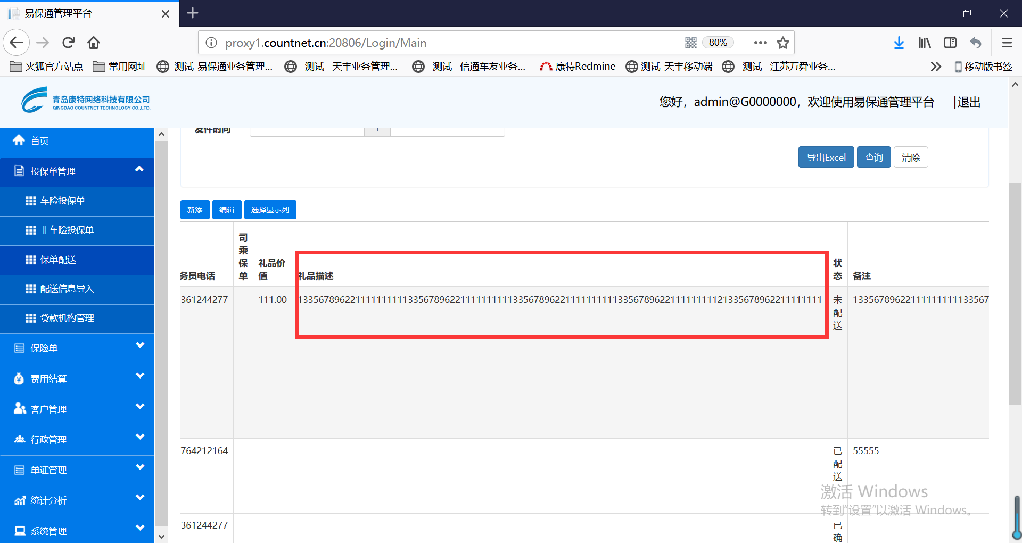Viewport: 1022px width, 543px height.
Task: Click the site information icon in address bar
Action: [x=211, y=43]
